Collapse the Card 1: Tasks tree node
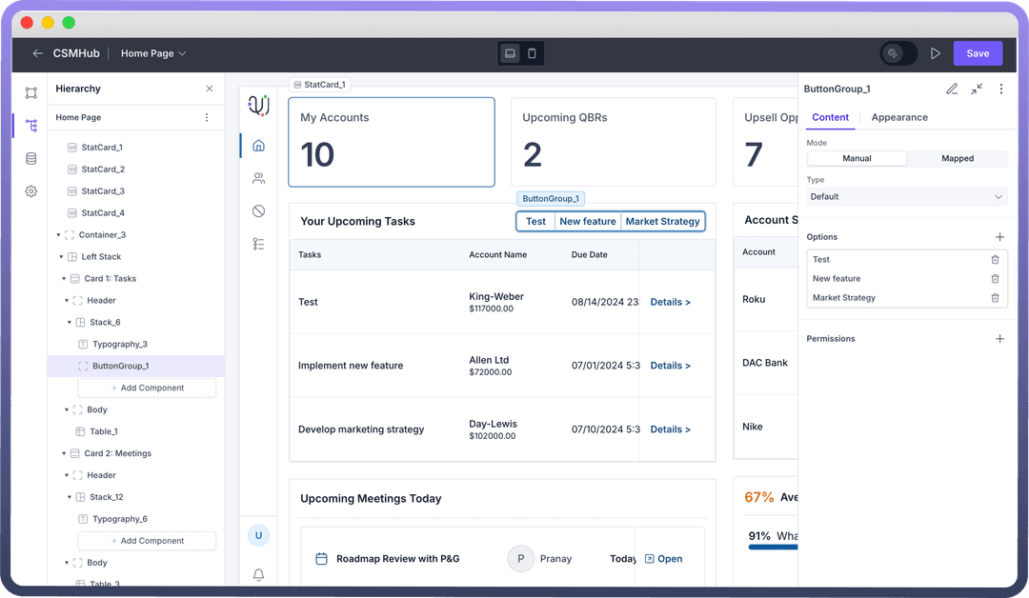The image size is (1029, 598). point(64,279)
